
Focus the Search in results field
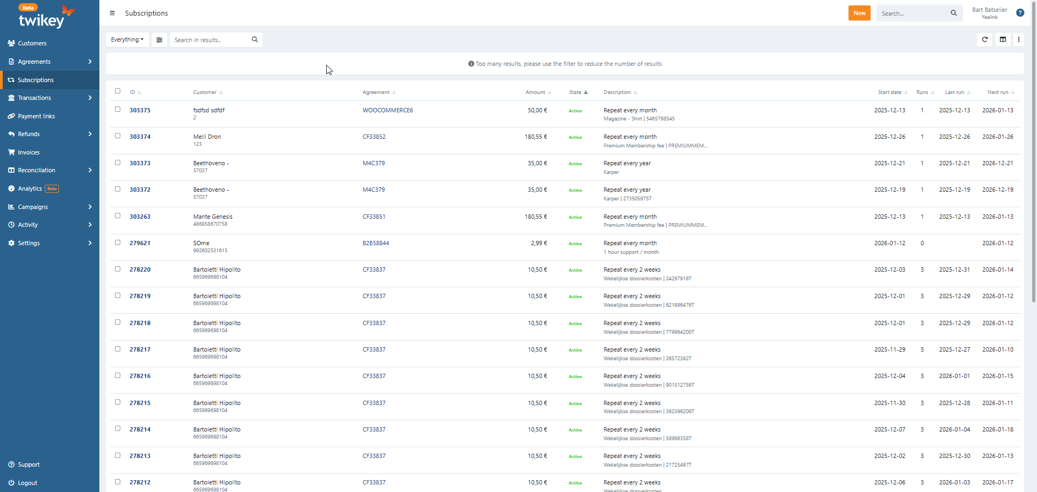point(211,40)
